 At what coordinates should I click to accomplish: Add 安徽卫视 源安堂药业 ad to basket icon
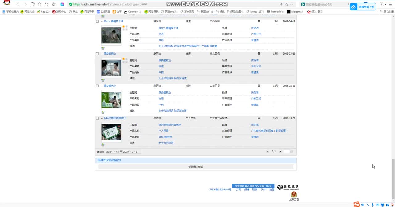click(103, 112)
